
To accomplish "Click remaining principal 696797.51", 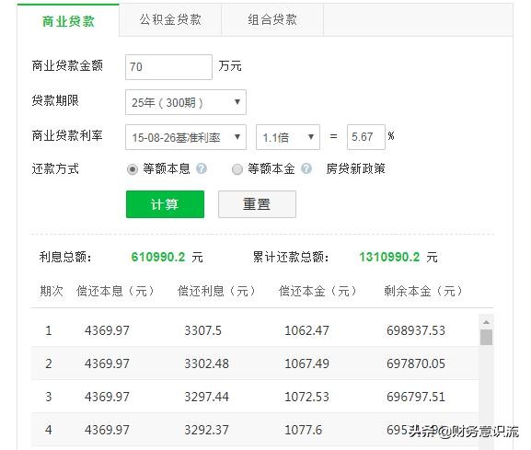I will tap(416, 397).
